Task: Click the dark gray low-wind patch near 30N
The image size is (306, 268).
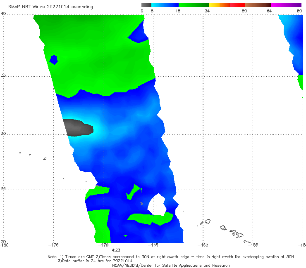Action: pos(78,128)
